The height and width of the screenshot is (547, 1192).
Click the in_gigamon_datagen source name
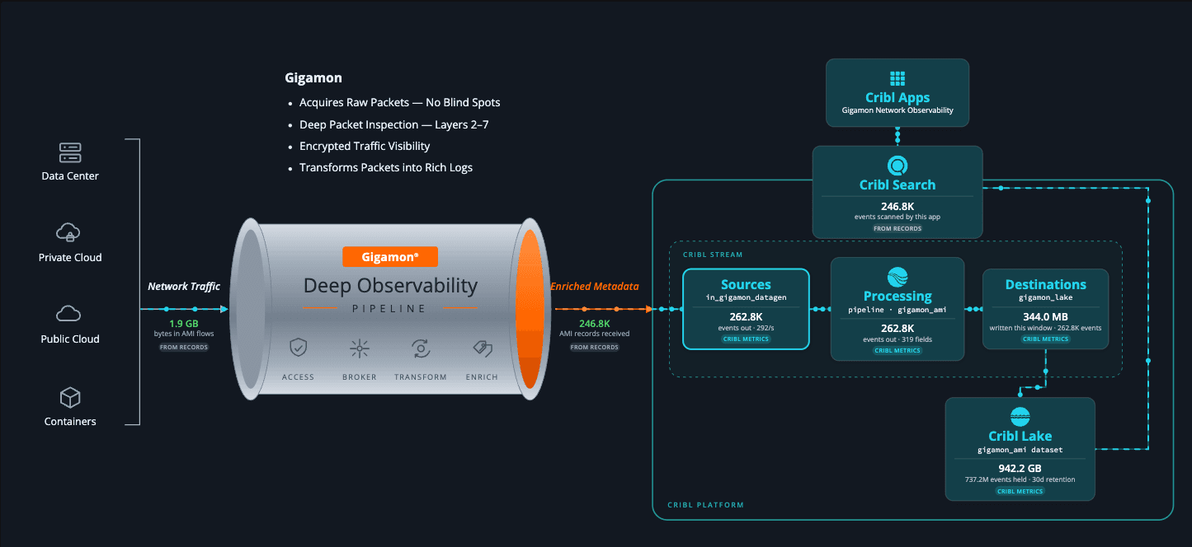click(746, 298)
